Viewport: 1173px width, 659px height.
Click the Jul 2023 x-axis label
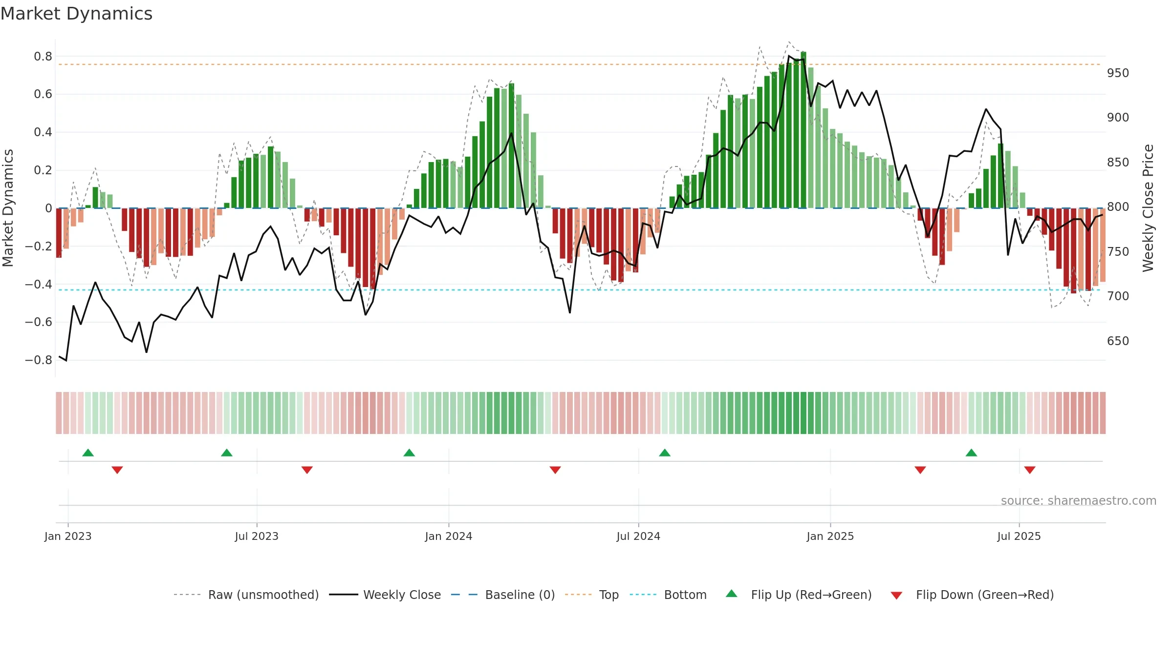pyautogui.click(x=257, y=536)
